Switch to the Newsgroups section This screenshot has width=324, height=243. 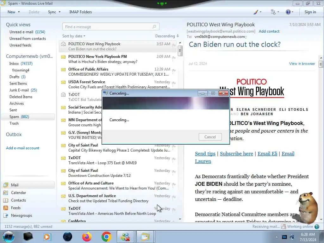click(x=22, y=215)
